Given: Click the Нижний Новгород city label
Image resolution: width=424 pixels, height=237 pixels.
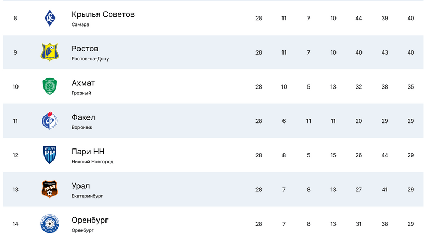Looking at the screenshot, I should (92, 162).
